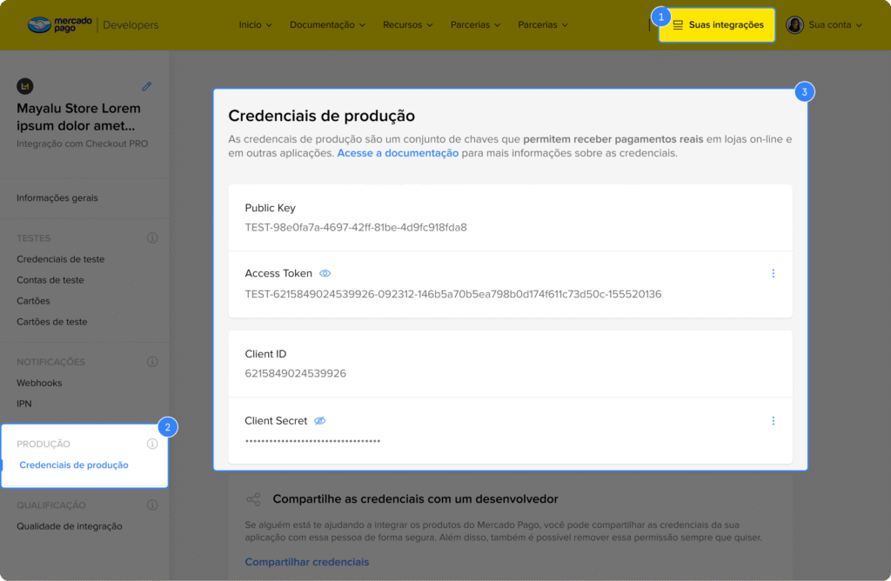Open three-dot menu for Client Secret
This screenshot has width=891, height=581.
click(x=773, y=421)
